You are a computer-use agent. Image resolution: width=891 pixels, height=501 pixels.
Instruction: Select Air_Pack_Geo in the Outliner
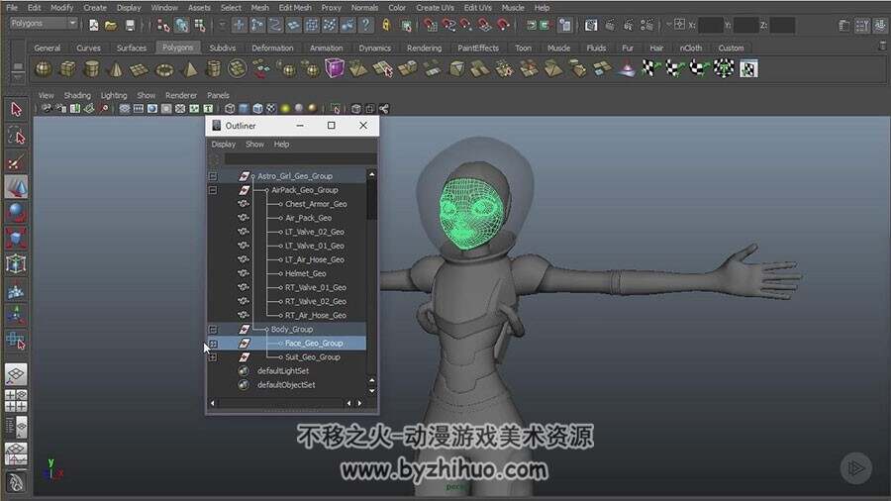pyautogui.click(x=309, y=218)
